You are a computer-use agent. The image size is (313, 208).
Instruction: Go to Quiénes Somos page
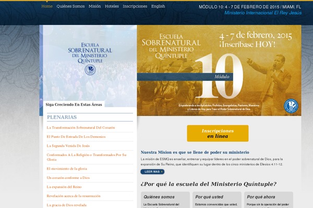click(x=70, y=6)
